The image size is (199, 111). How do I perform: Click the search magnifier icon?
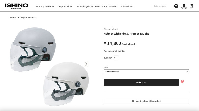pos(176,6)
